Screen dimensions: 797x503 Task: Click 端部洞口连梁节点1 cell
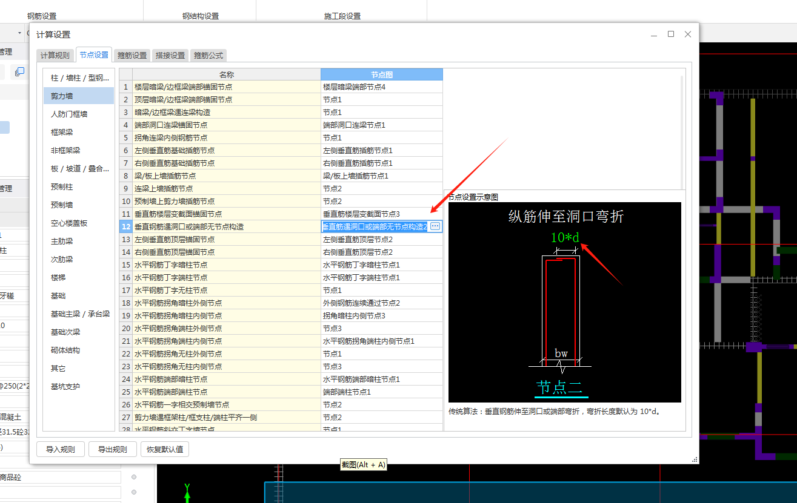point(382,125)
